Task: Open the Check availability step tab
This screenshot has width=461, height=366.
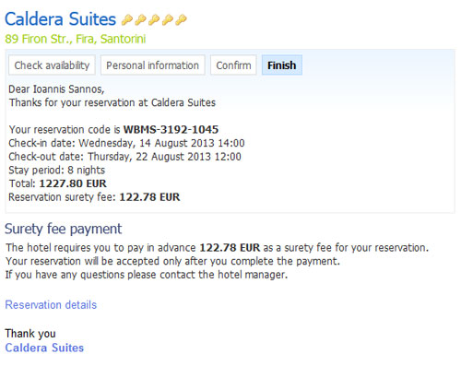Action: [x=52, y=65]
